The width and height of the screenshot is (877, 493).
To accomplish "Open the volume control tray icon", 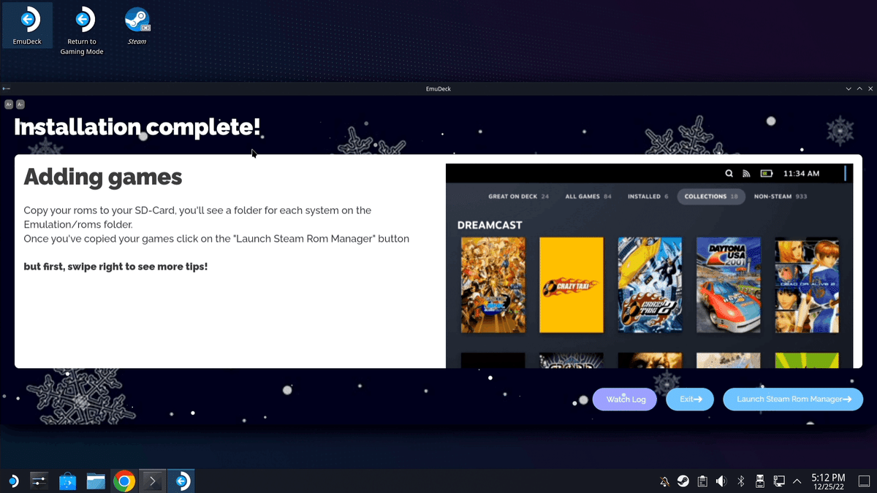I will [721, 481].
